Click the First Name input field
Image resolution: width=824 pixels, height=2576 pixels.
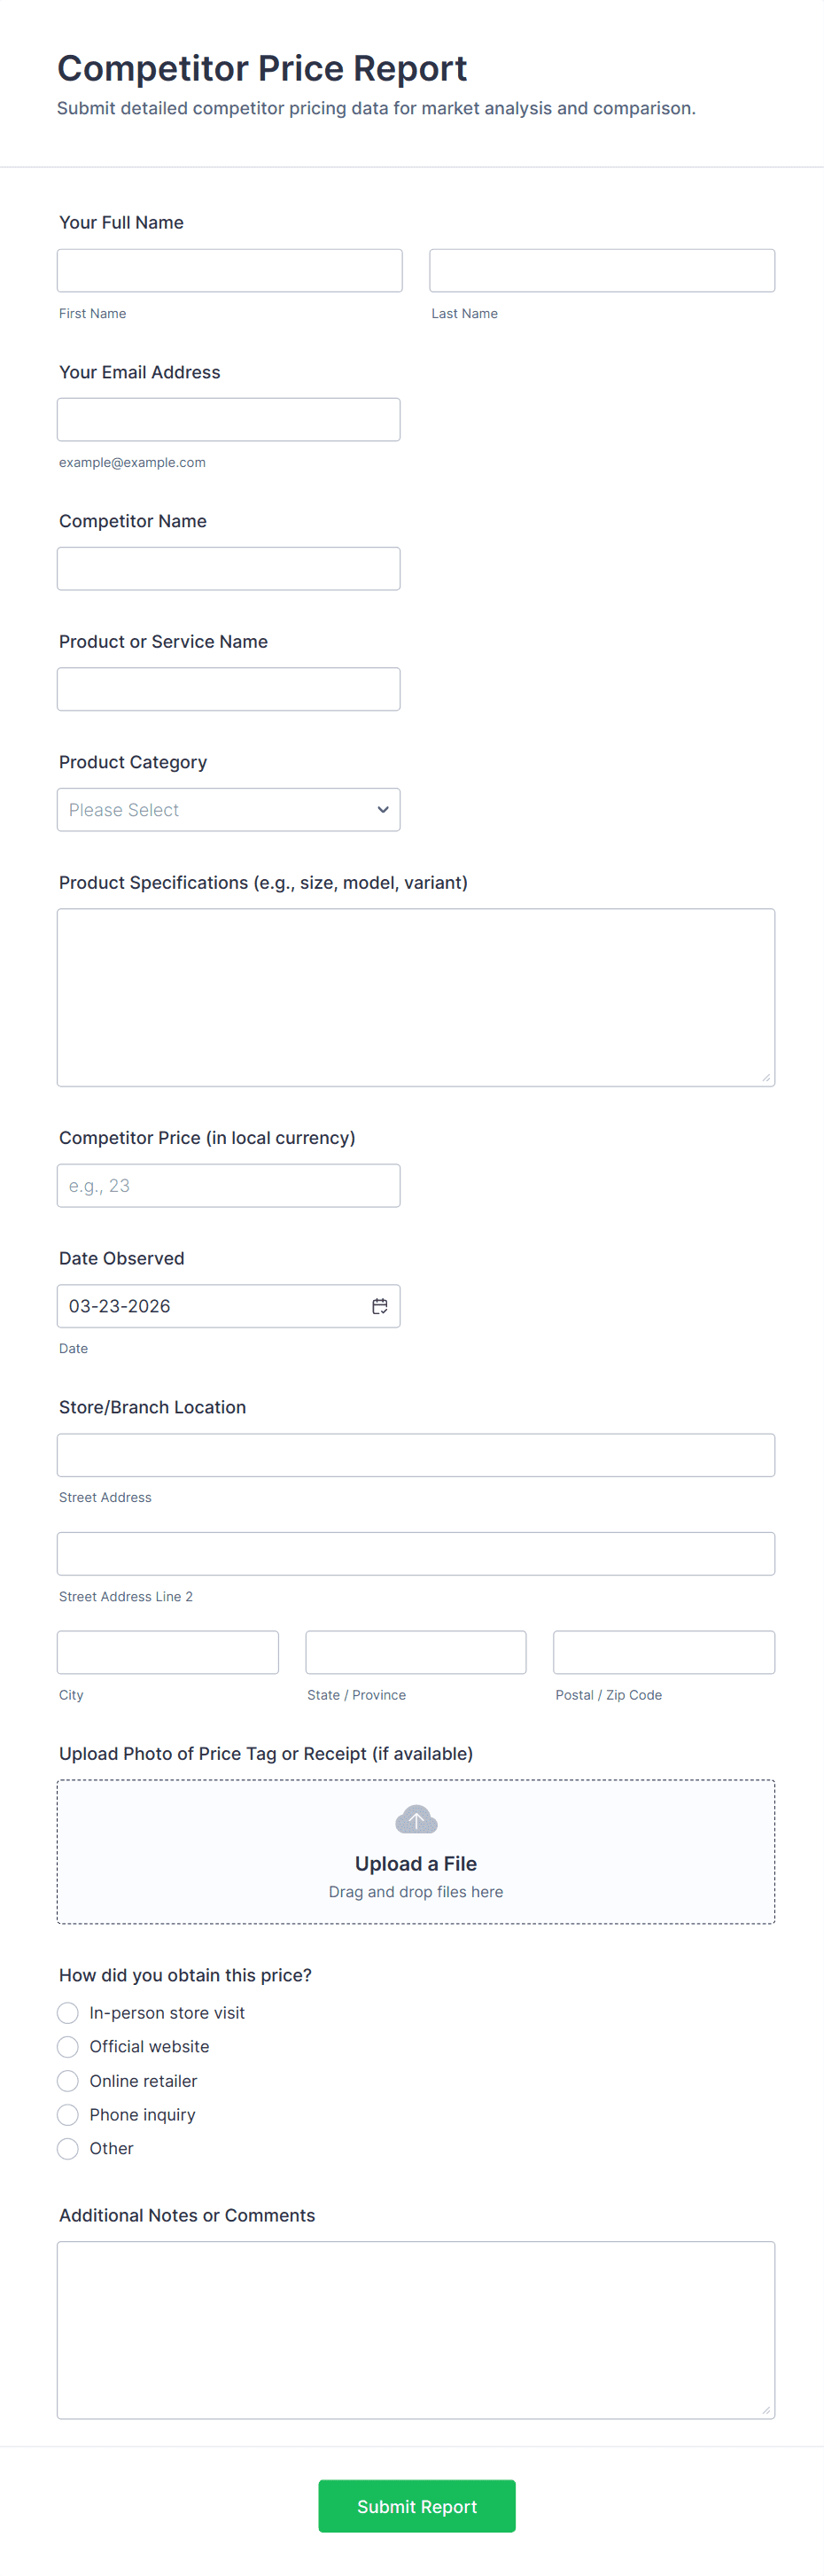pos(230,271)
